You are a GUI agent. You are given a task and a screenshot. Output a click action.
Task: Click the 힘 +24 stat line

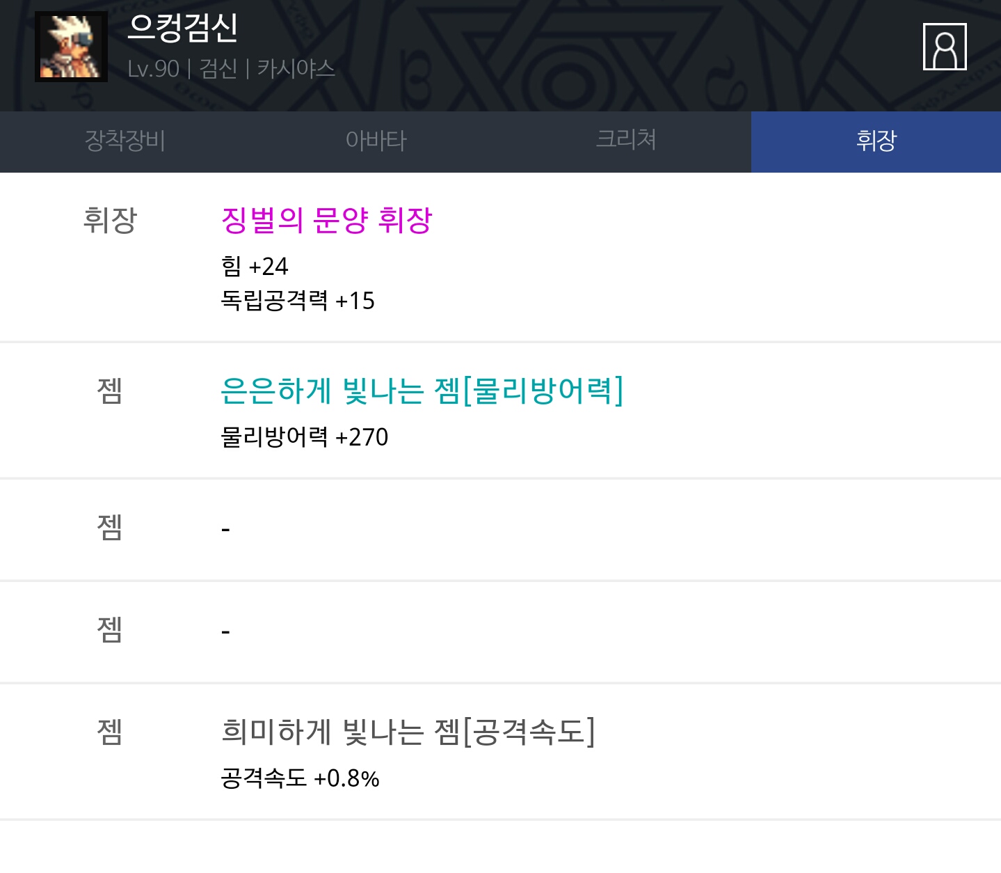[254, 267]
